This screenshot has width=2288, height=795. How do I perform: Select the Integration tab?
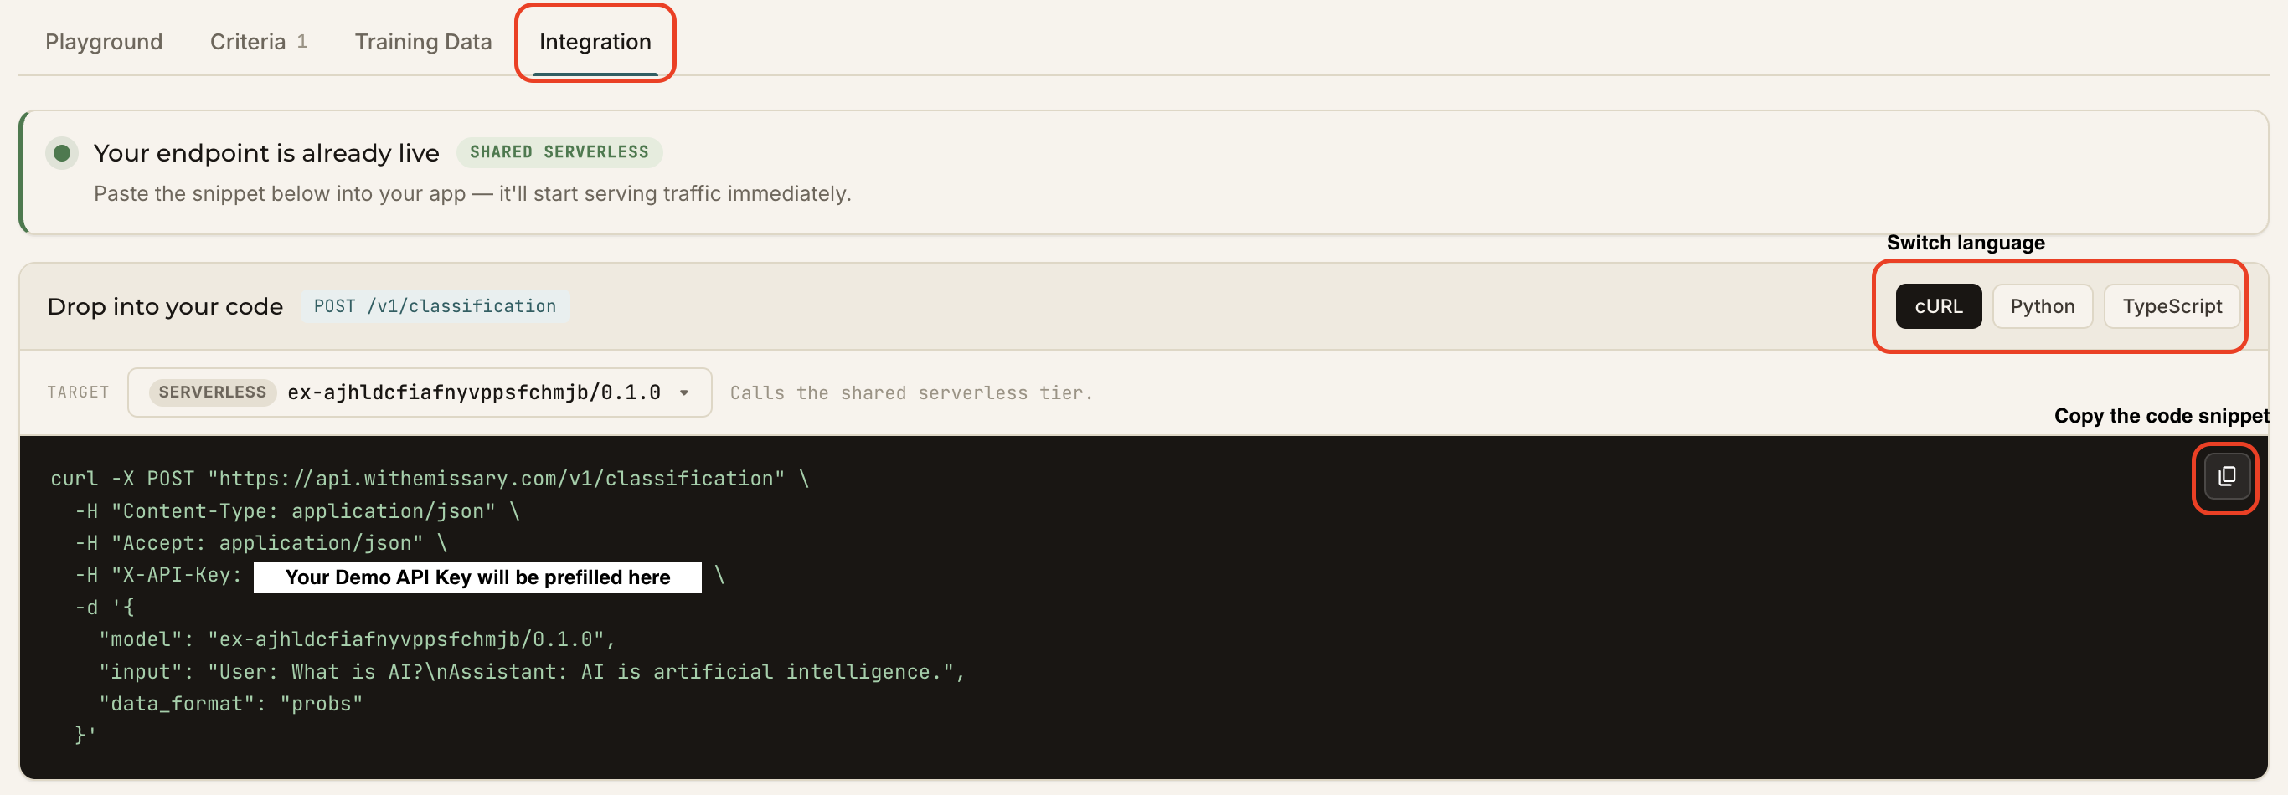[x=595, y=42]
